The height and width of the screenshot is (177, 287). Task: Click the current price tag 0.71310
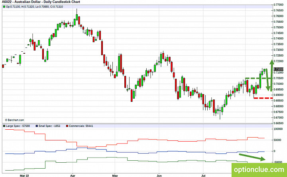tap(278, 69)
